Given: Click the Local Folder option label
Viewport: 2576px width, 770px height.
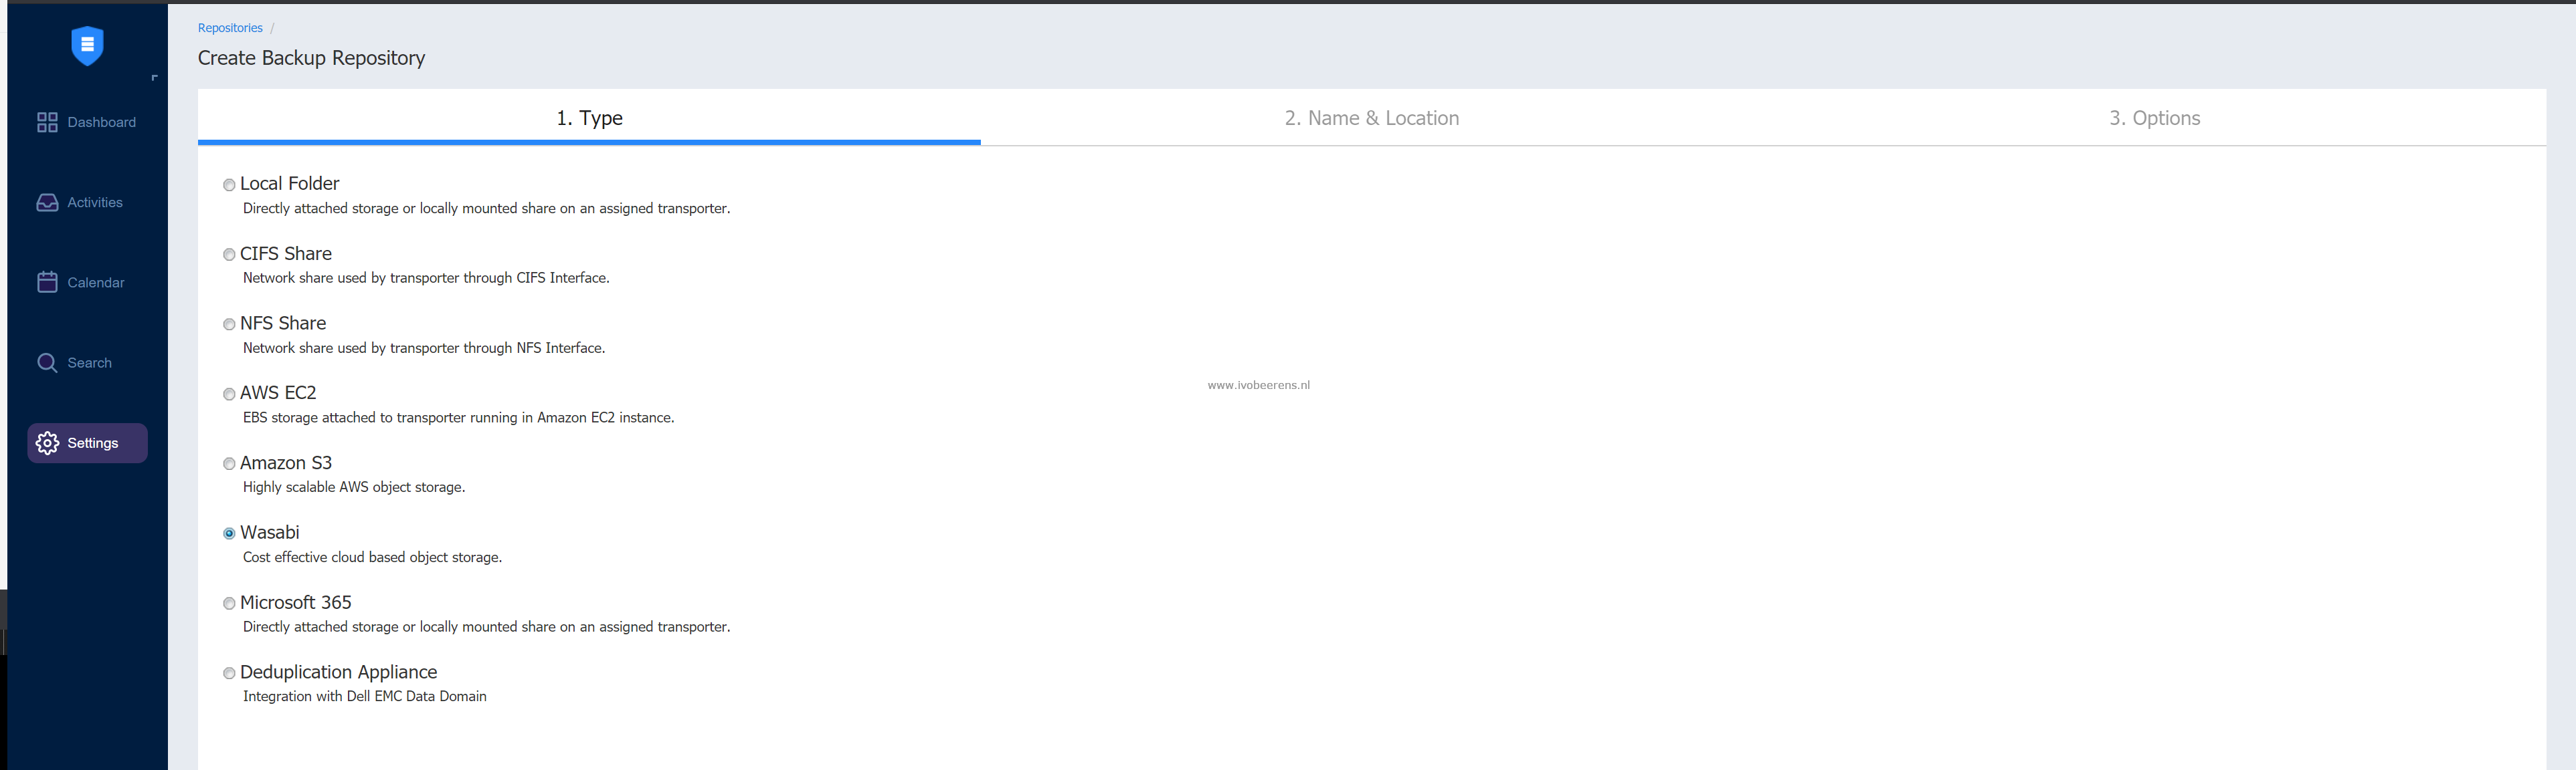Looking at the screenshot, I should [x=289, y=184].
